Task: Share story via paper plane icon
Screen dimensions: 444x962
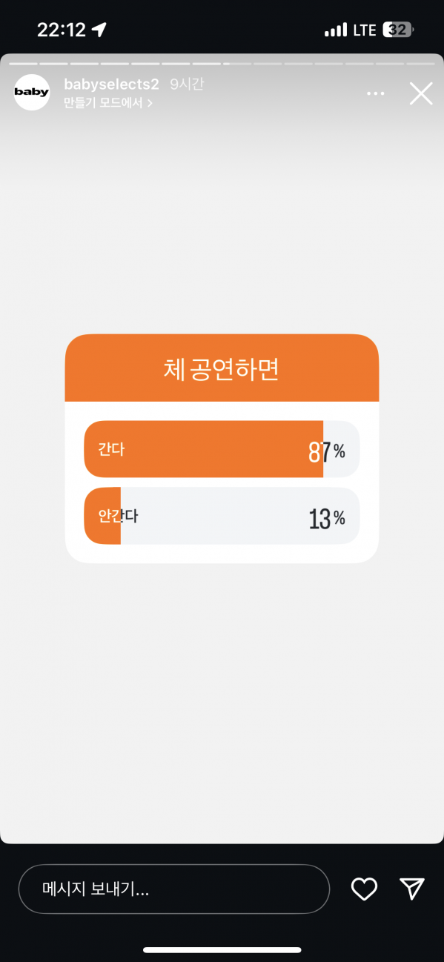Action: click(x=411, y=888)
